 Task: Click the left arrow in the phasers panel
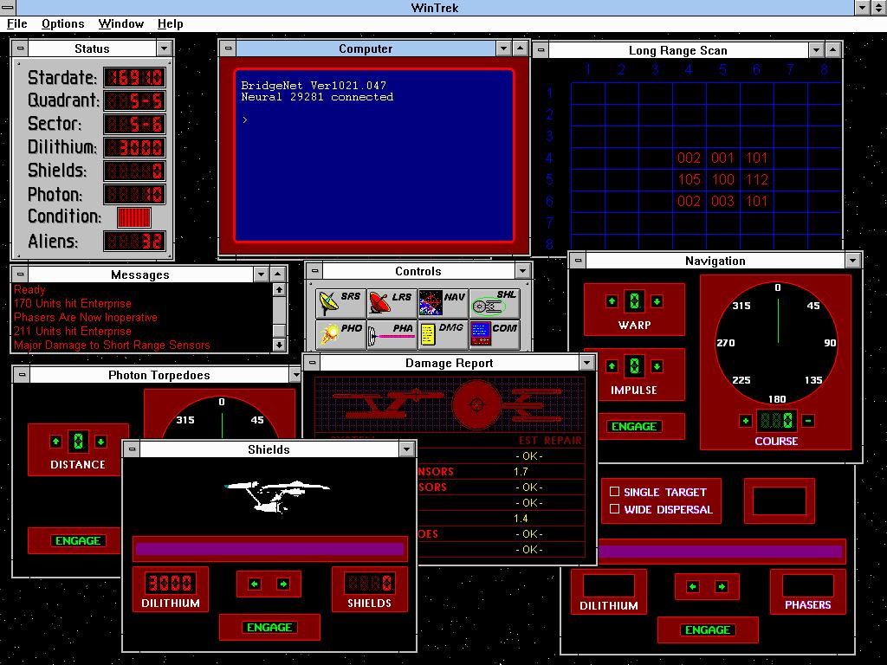(693, 587)
